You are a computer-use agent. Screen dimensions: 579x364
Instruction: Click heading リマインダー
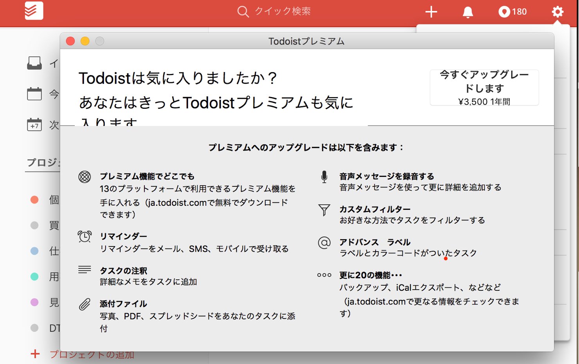[x=124, y=236]
